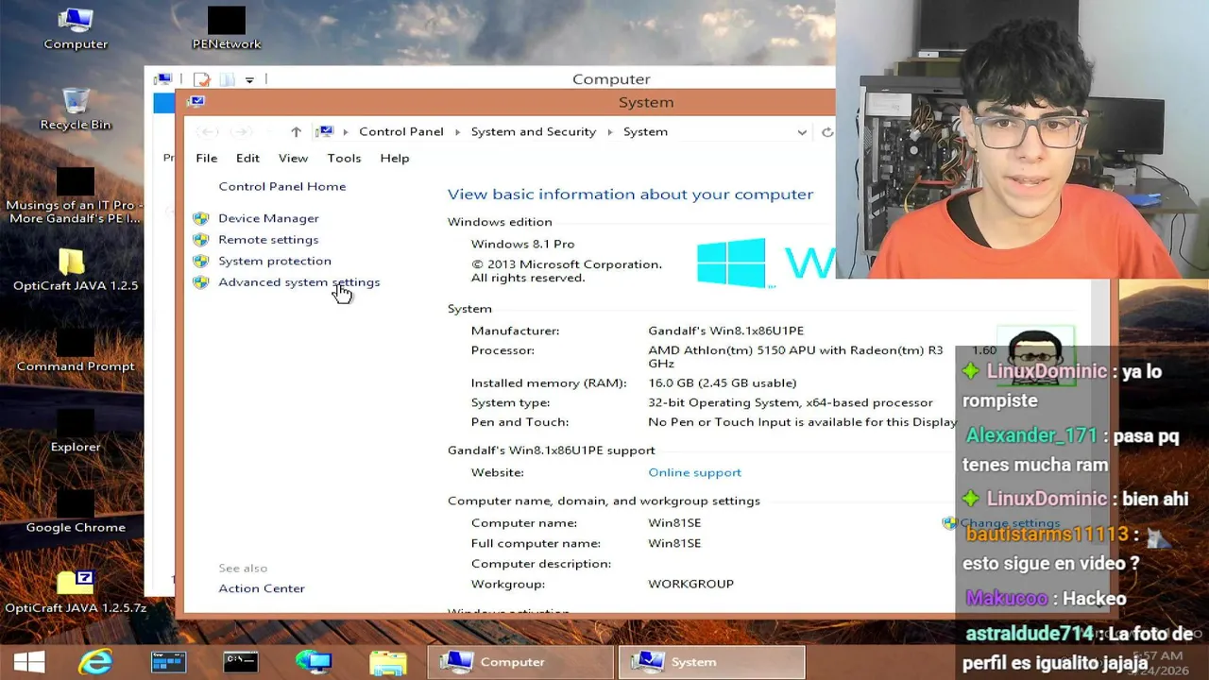Launch Internet Explorer from taskbar
The image size is (1209, 680).
(x=95, y=662)
